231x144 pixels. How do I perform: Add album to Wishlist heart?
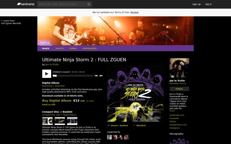tap(139, 126)
